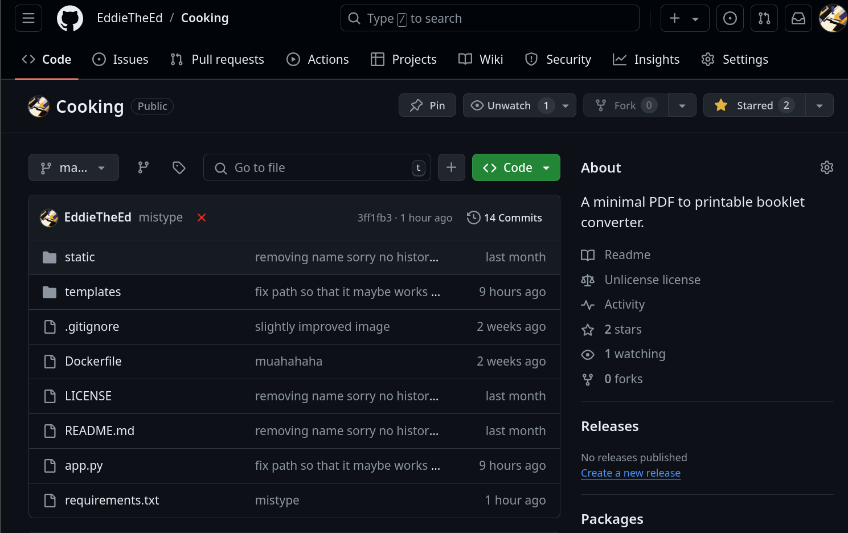Open the templates folder

pos(93,292)
